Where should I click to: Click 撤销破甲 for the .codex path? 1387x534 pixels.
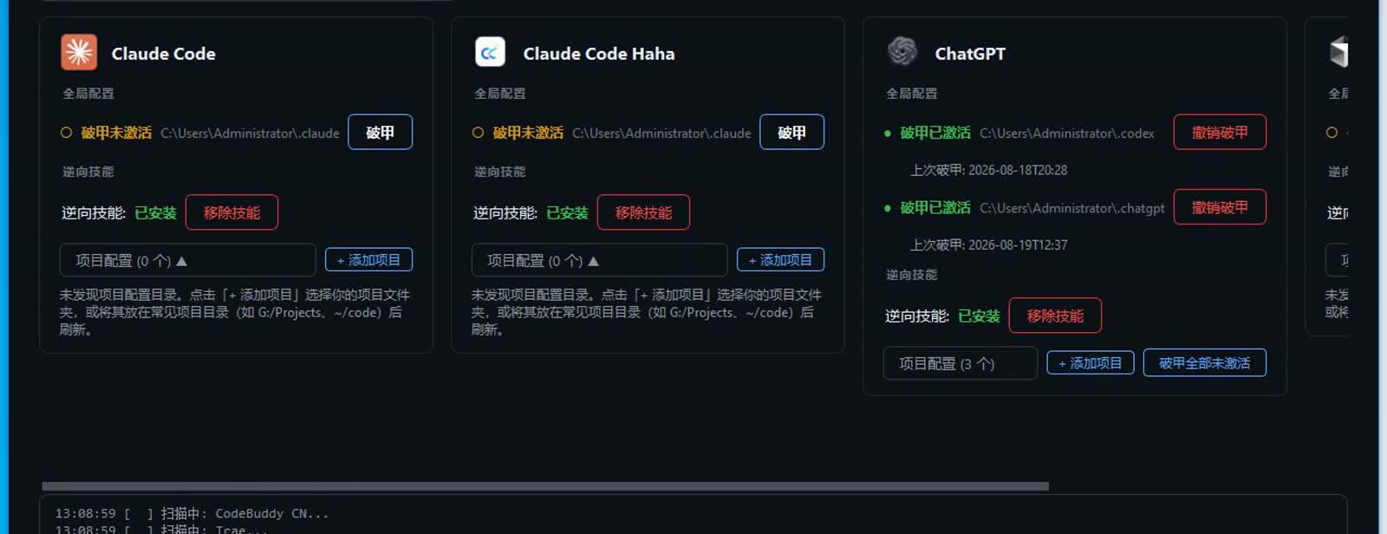pyautogui.click(x=1220, y=132)
